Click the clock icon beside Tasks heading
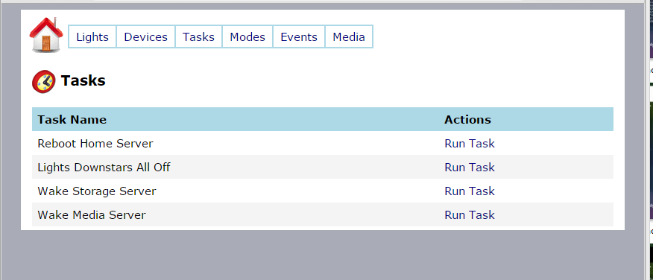 44,82
